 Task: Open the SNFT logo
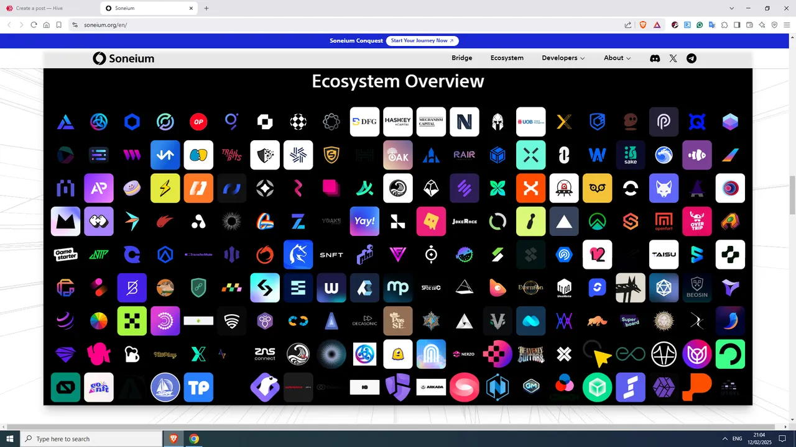point(331,255)
